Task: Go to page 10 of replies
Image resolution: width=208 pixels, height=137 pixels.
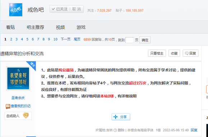Action: tap(55, 39)
